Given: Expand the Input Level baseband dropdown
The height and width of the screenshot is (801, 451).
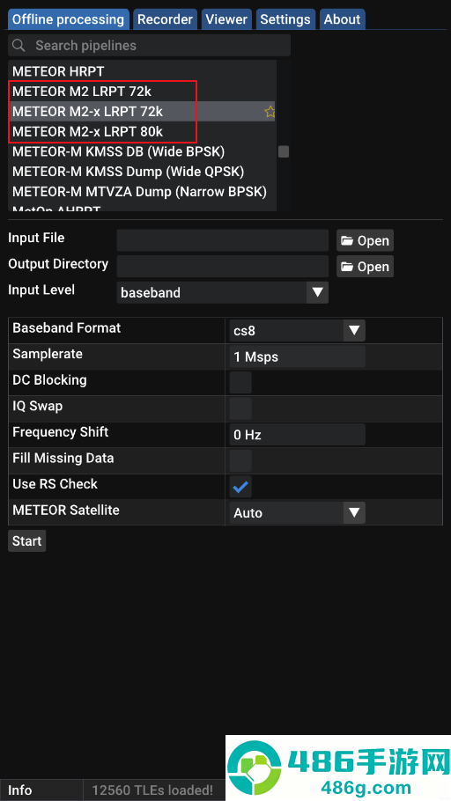Looking at the screenshot, I should point(223,293).
